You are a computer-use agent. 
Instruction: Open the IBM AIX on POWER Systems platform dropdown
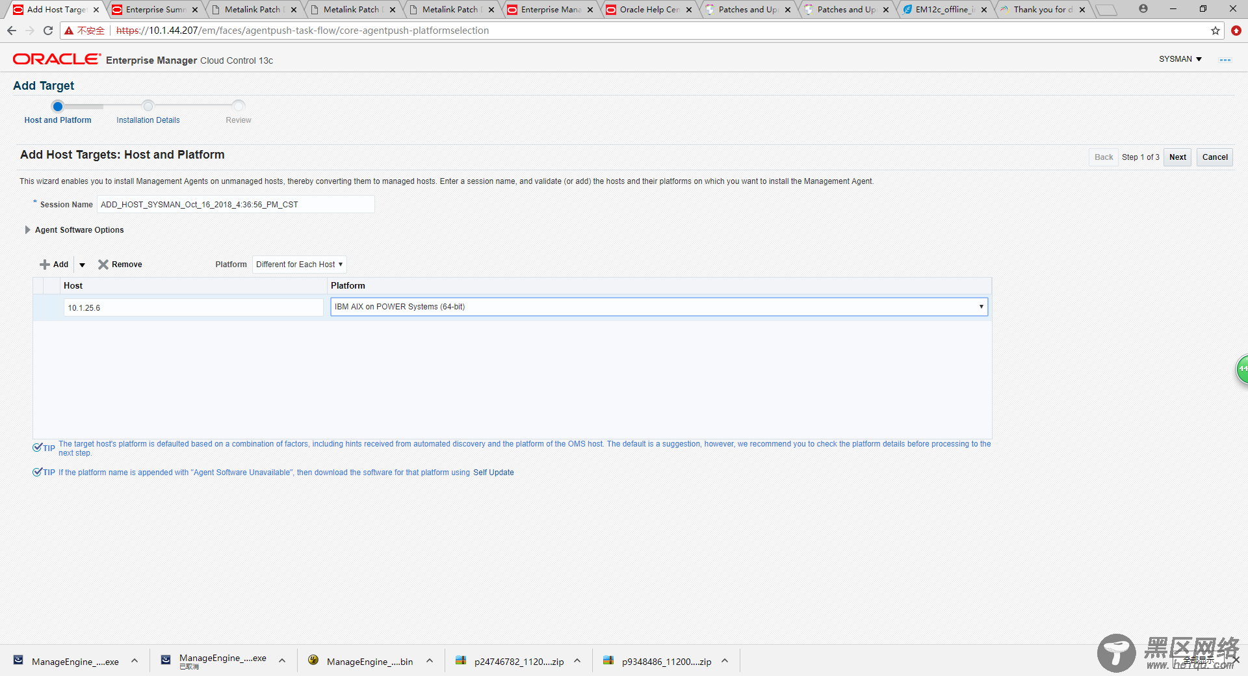click(659, 307)
